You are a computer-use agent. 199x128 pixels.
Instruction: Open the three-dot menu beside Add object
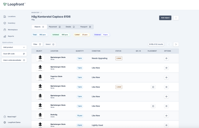point(176,18)
